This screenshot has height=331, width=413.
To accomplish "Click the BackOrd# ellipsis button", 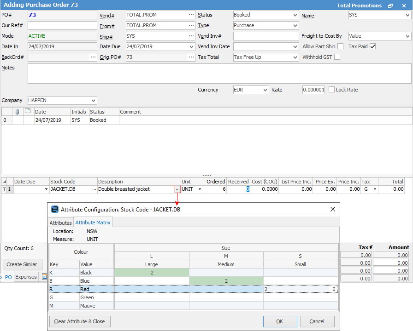I will 93,57.
